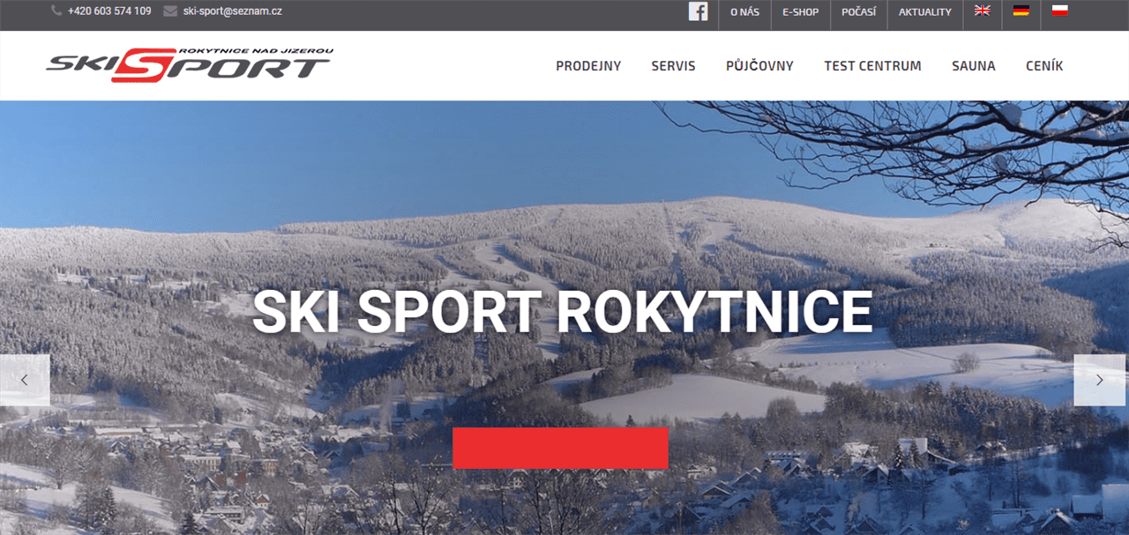The image size is (1129, 535).
Task: Open the AKTUALITY news link
Action: coord(925,12)
